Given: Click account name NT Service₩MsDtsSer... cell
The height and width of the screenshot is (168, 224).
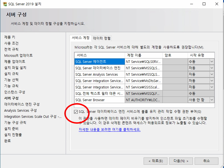Looking at the screenshot, I should (x=144, y=81).
